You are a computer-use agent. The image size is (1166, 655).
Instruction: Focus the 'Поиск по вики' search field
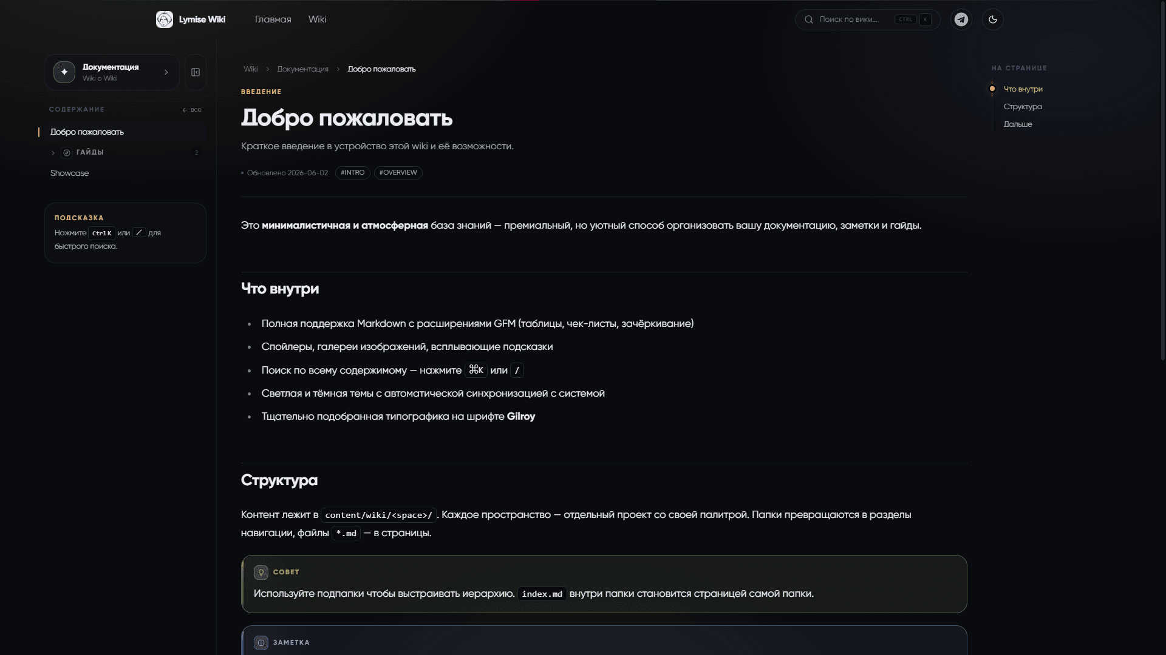867,19
